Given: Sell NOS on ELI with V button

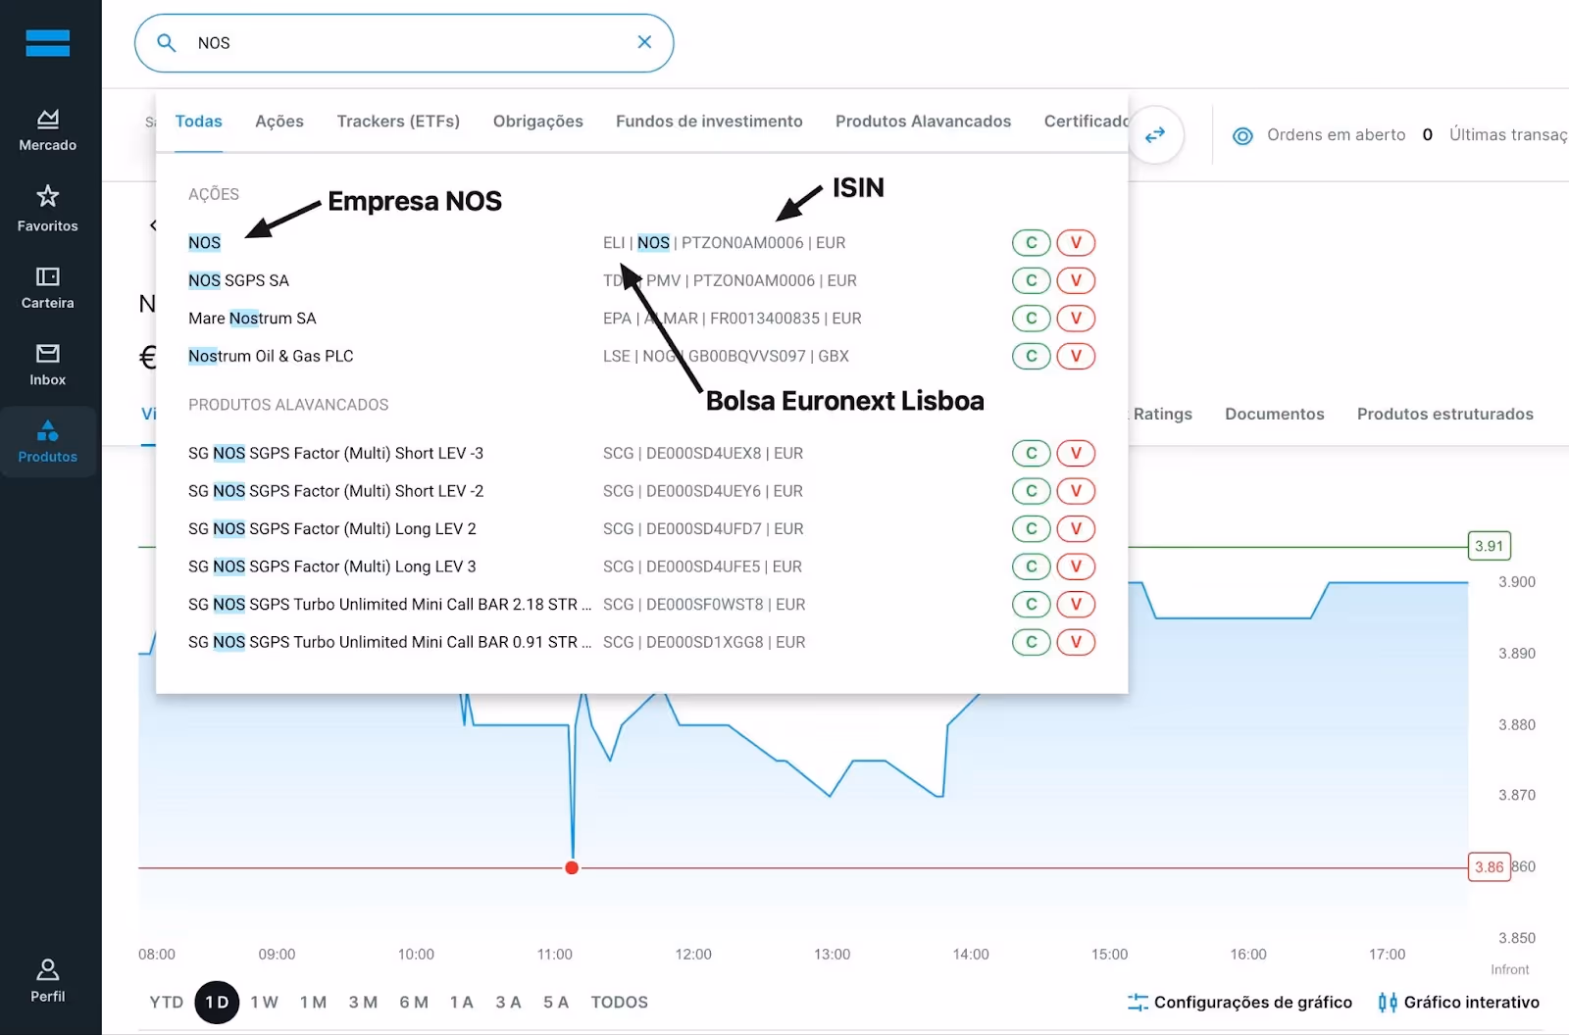Looking at the screenshot, I should [1076, 243].
